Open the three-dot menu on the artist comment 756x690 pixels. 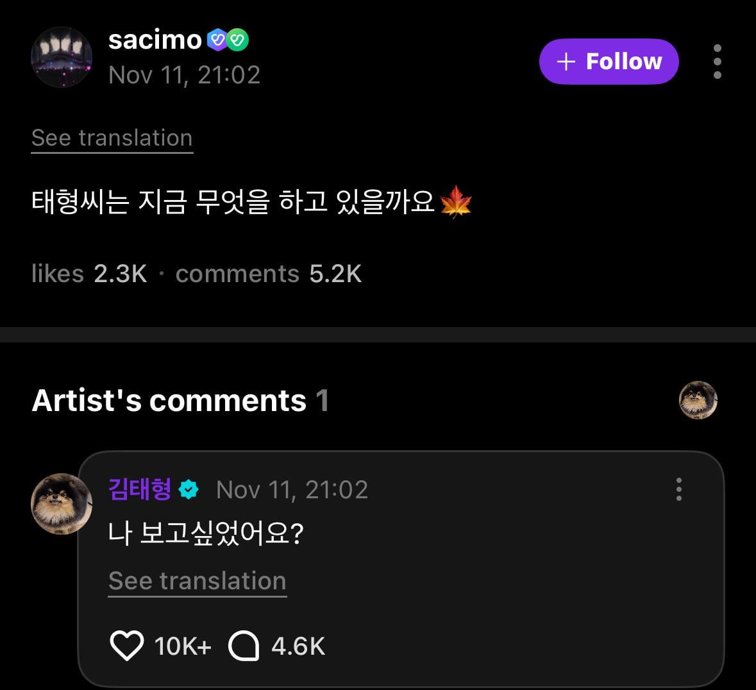(678, 489)
